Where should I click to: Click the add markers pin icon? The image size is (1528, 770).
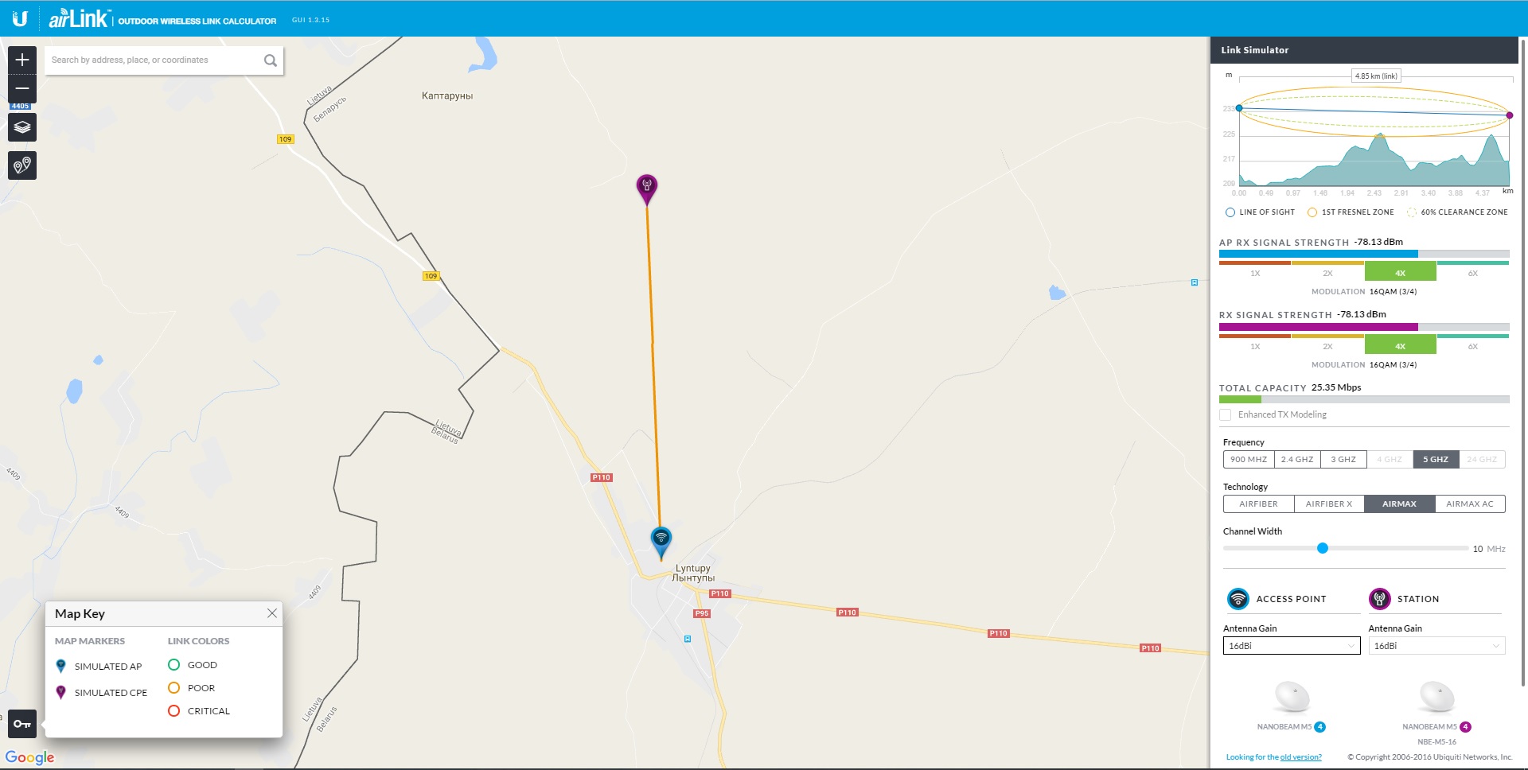click(22, 165)
